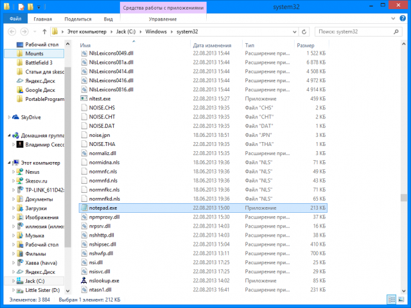
Task: Open the Управление ribbon tab
Action: [162, 19]
